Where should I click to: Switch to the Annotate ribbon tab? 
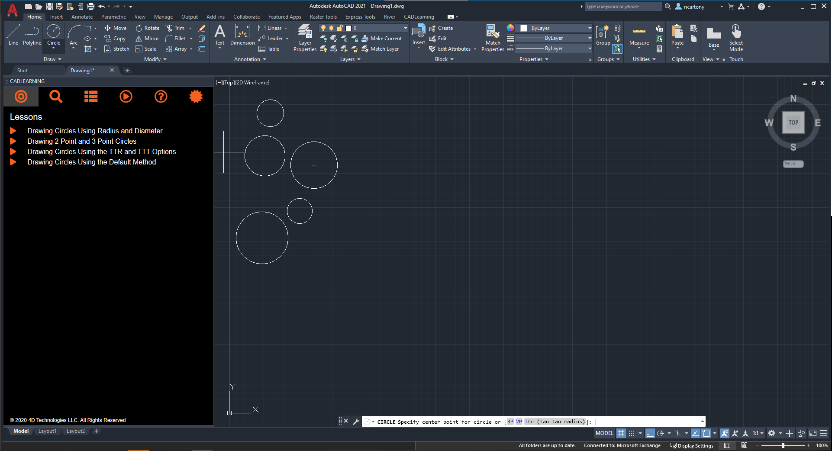tap(82, 17)
